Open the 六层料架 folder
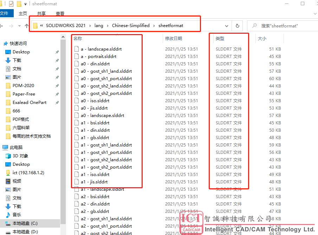The width and height of the screenshot is (318, 235). point(21,128)
